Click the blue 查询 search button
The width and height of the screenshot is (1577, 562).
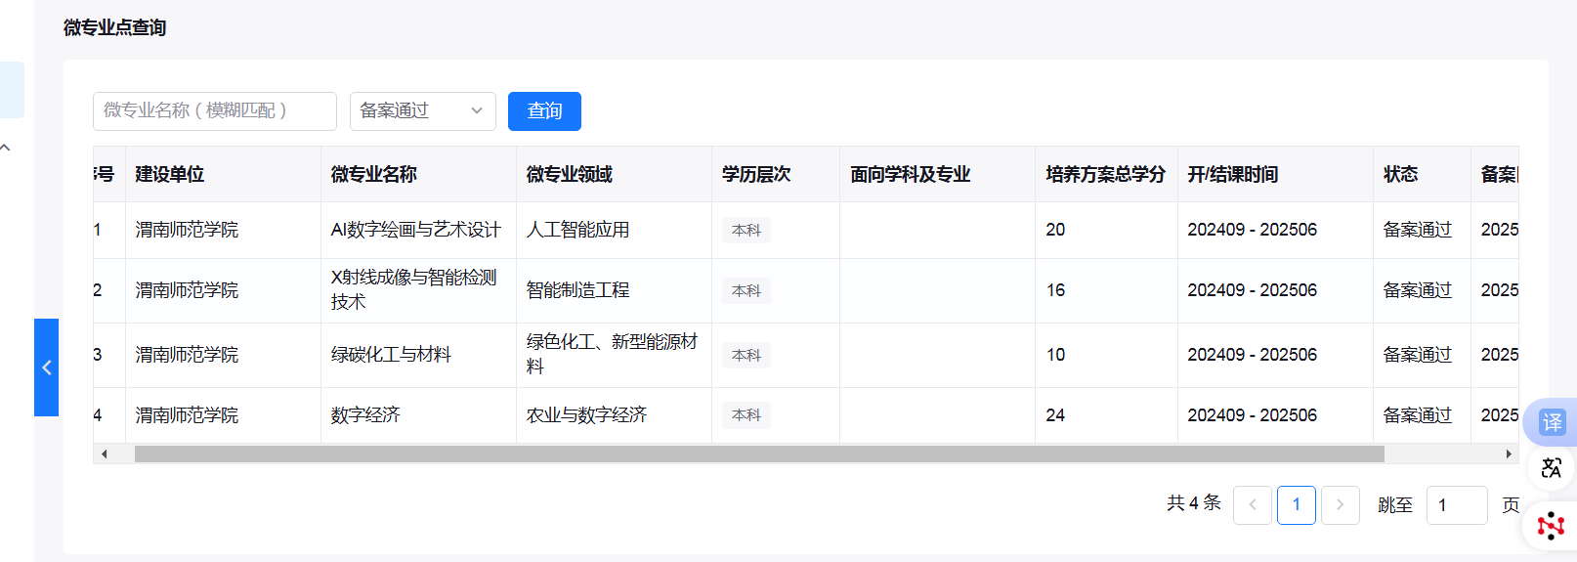pos(544,111)
